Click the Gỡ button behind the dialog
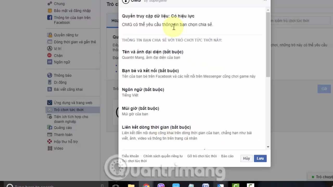This screenshot has width=333, height=187. (324, 89)
